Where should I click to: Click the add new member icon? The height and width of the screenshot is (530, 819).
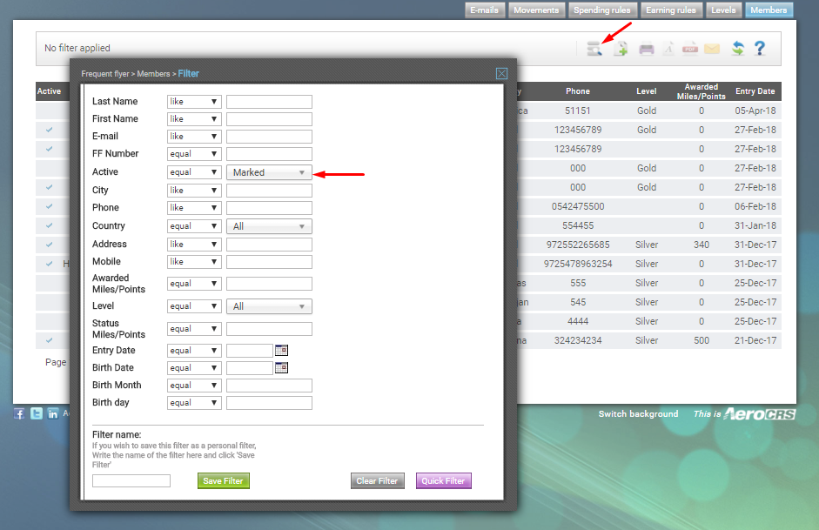[621, 49]
